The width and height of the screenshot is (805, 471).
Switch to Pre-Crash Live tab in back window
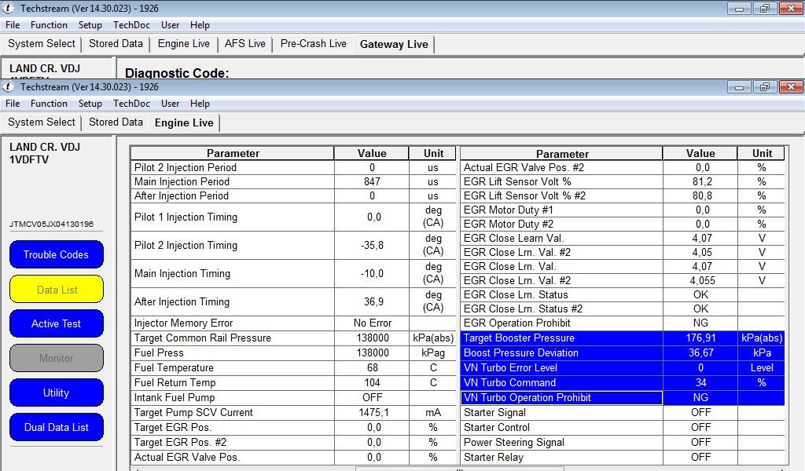313,43
